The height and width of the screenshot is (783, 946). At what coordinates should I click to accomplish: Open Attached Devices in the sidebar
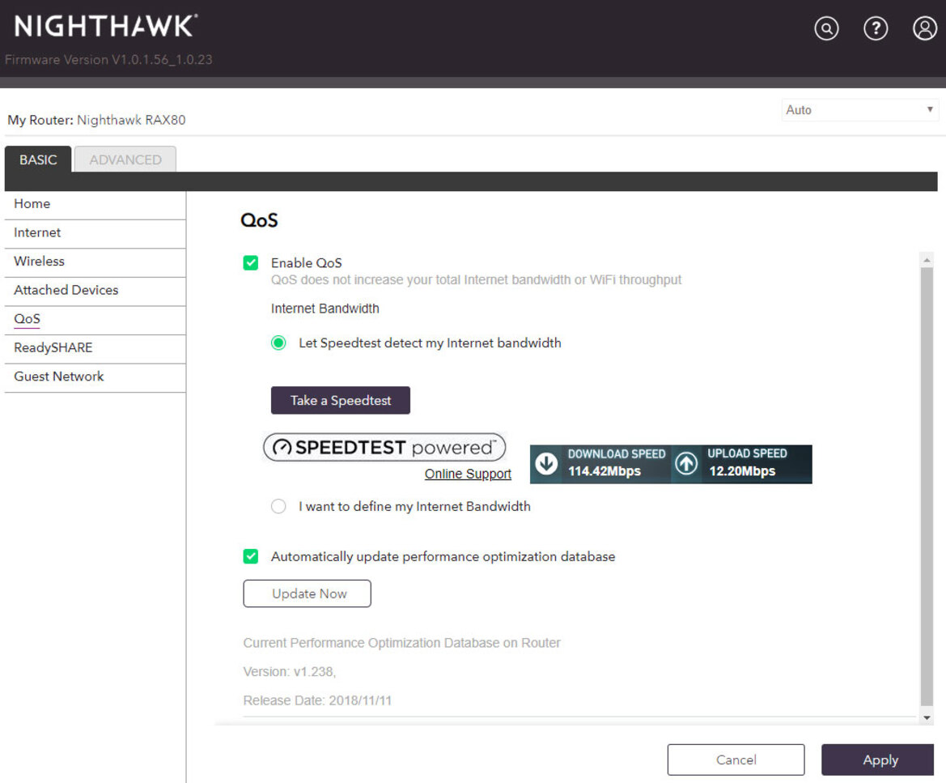(x=95, y=291)
